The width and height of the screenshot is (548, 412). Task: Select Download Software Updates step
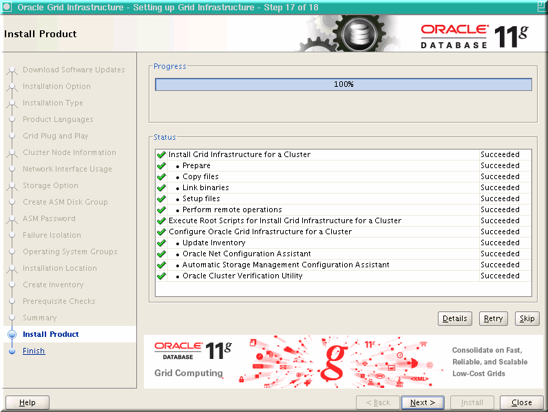[74, 70]
